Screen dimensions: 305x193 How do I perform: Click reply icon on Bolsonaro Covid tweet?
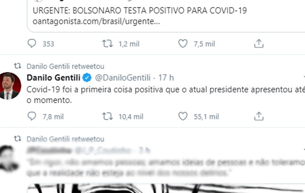pos(32,44)
